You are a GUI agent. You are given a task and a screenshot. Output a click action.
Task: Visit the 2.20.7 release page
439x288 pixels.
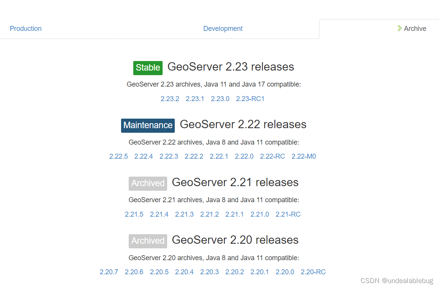[109, 272]
